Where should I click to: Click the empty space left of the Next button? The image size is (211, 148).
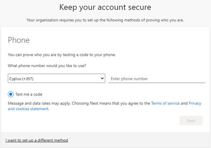[x=105, y=121]
